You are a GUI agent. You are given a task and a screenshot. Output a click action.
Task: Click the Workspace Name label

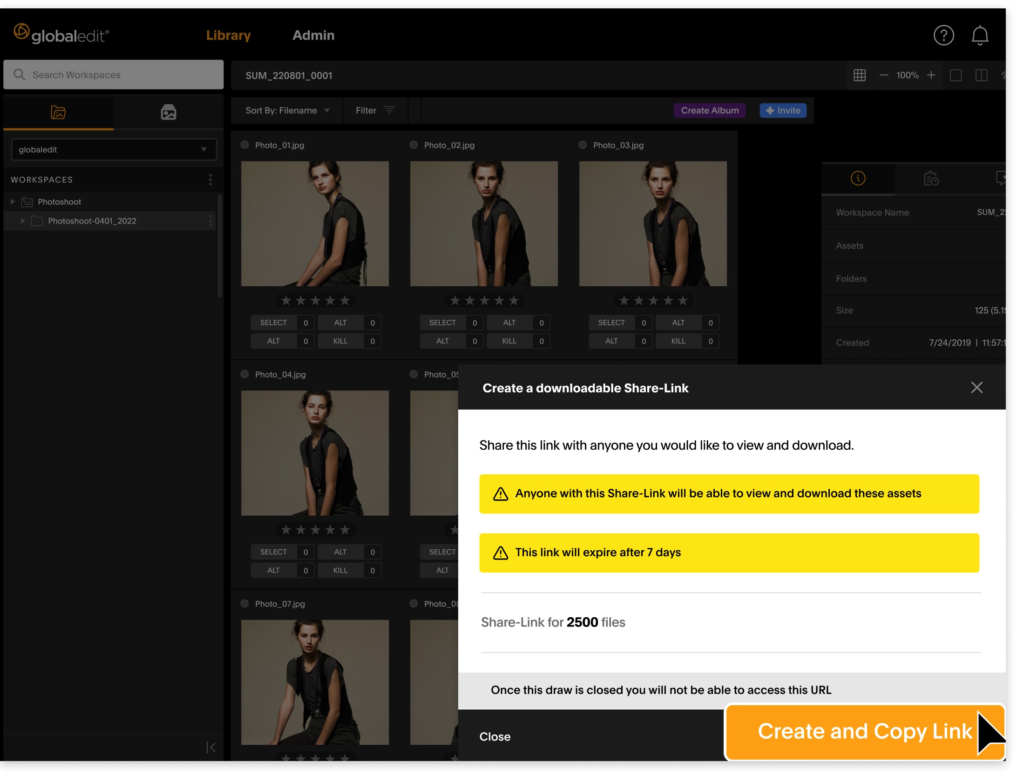click(x=872, y=212)
